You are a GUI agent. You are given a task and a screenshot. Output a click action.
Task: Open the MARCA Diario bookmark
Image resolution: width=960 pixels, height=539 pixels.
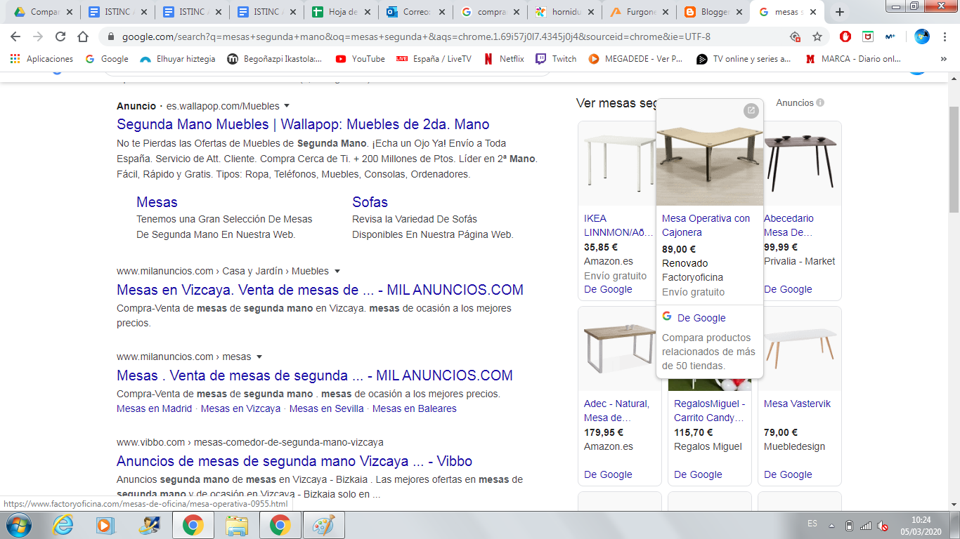point(852,59)
